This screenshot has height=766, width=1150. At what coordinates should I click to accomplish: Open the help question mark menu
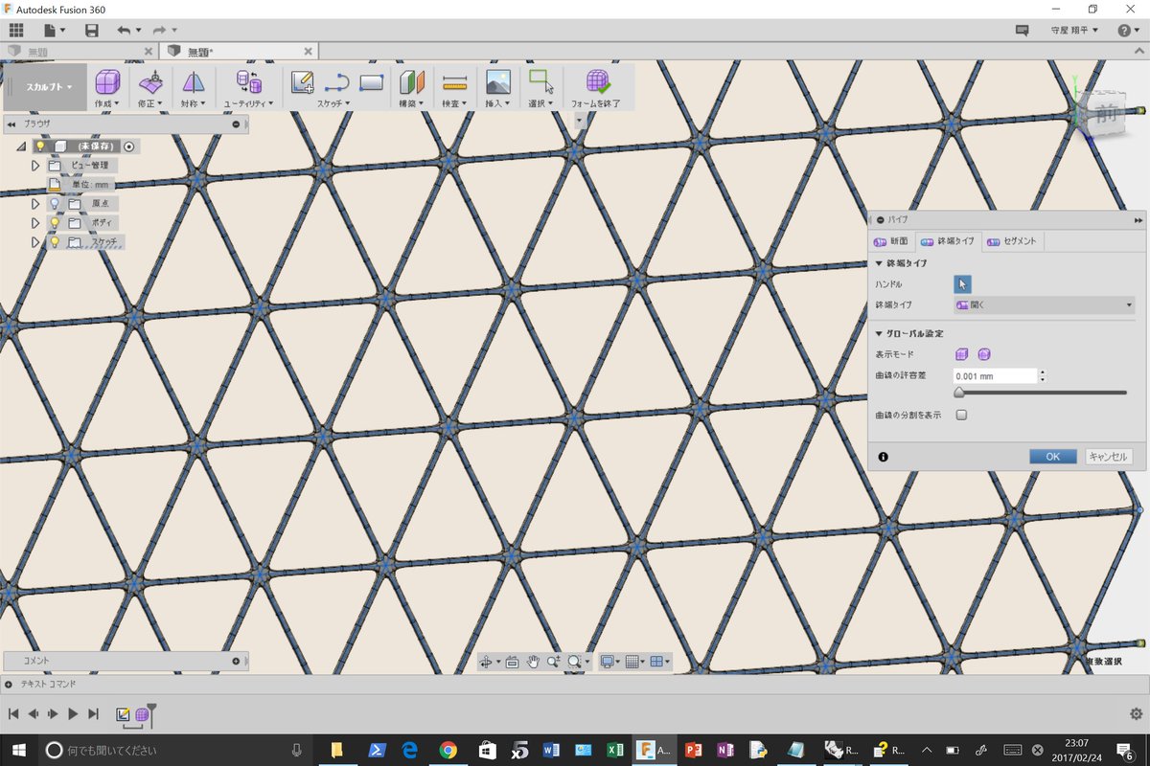coord(1128,31)
